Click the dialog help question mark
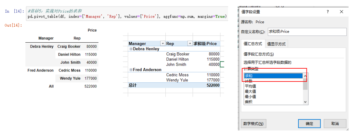The height and width of the screenshot is (136, 351). click(x=328, y=12)
